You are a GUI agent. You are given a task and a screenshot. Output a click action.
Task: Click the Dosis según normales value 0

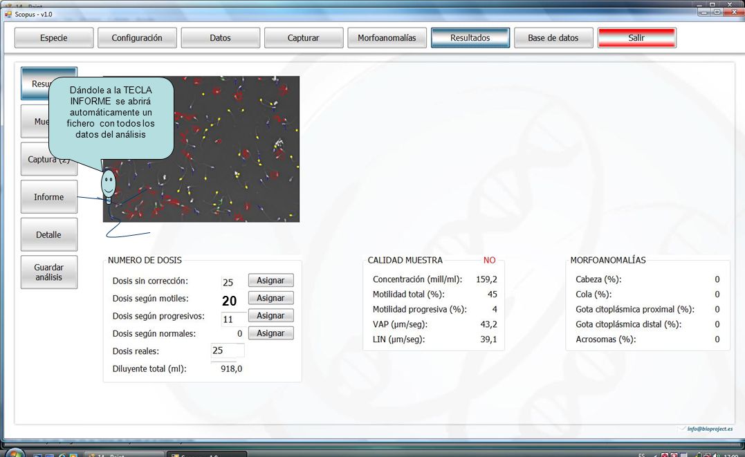pyautogui.click(x=239, y=333)
